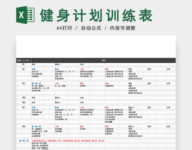Select the 双杠臂屈伸（宽） cell
This screenshot has width=192, height=150.
(61, 119)
